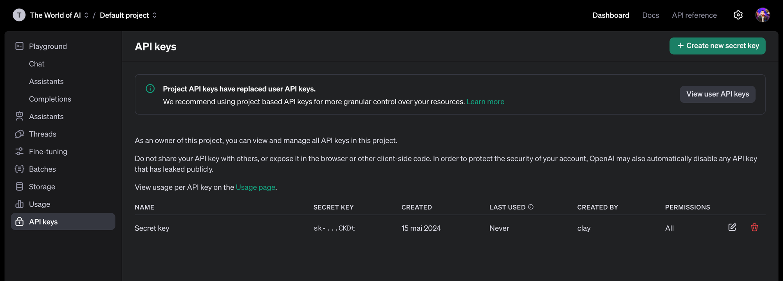Click View user API keys button
The image size is (783, 281).
[x=717, y=94]
